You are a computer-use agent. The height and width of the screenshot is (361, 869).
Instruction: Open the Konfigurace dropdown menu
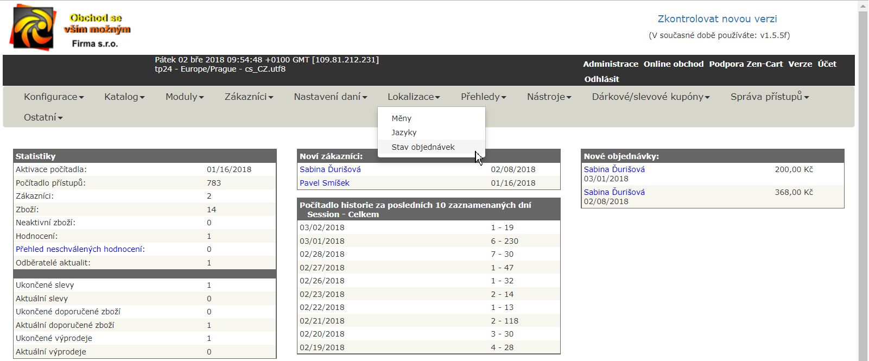coord(53,97)
